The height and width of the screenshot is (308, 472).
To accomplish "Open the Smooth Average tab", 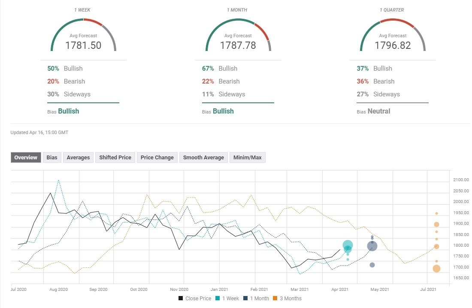I will pyautogui.click(x=203, y=157).
